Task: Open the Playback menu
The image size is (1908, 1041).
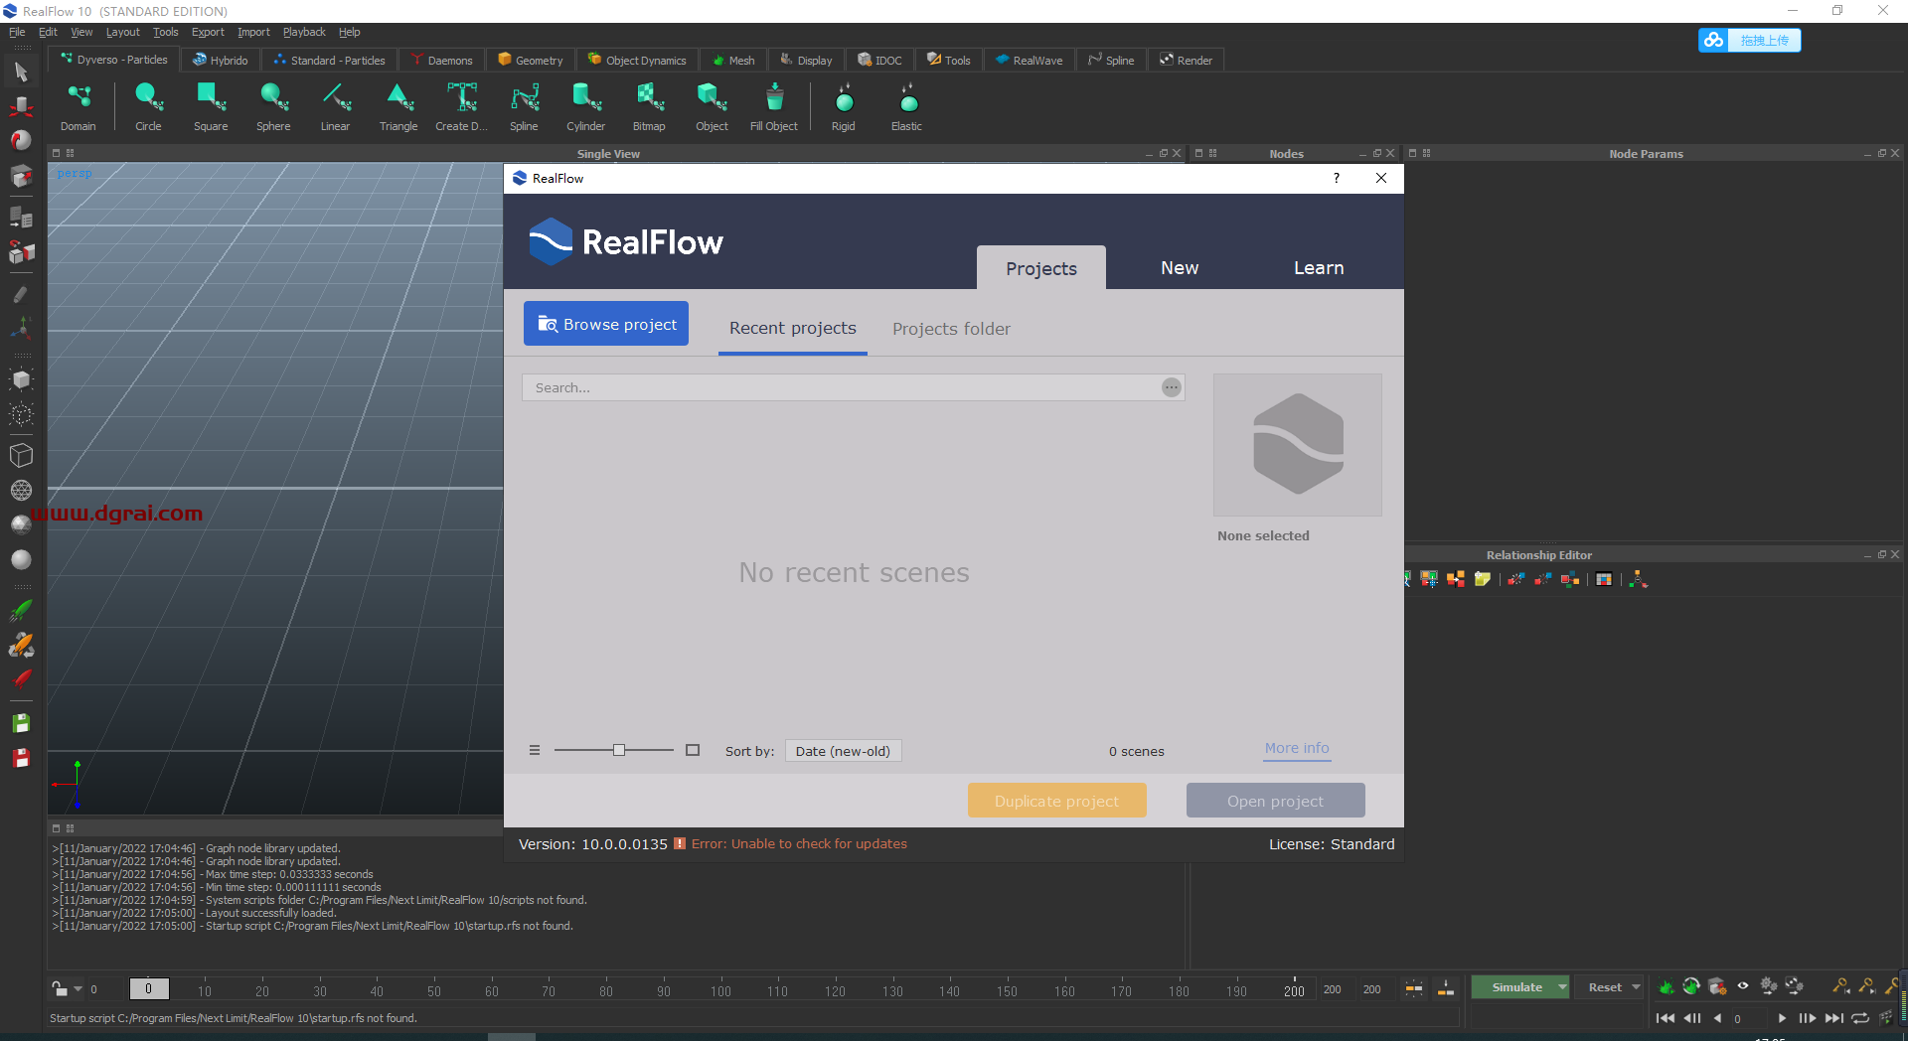Action: pos(304,32)
